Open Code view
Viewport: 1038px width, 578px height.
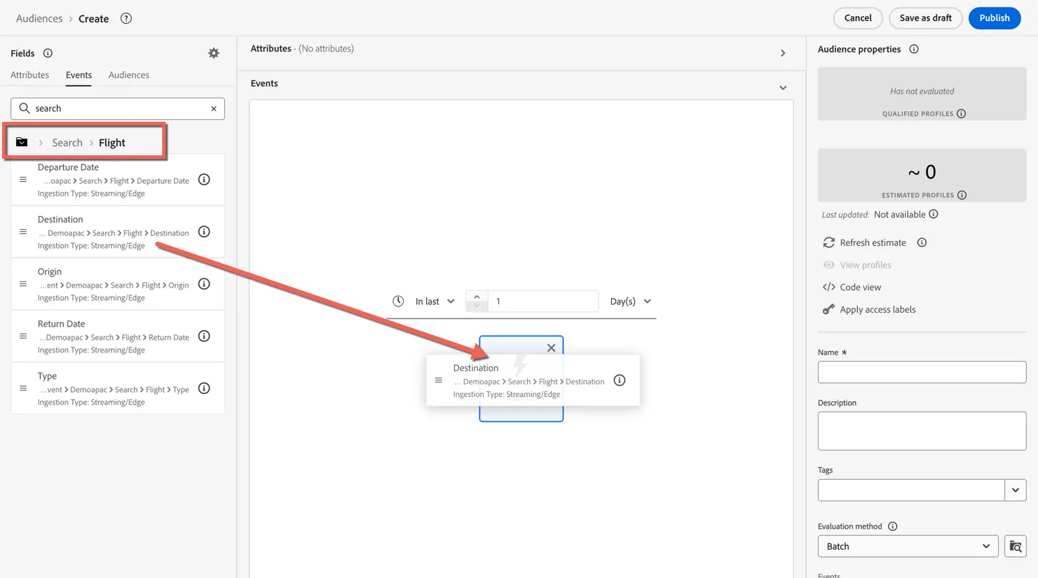point(860,287)
